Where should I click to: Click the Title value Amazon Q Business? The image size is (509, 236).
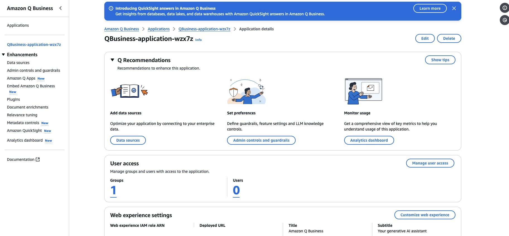(306, 231)
